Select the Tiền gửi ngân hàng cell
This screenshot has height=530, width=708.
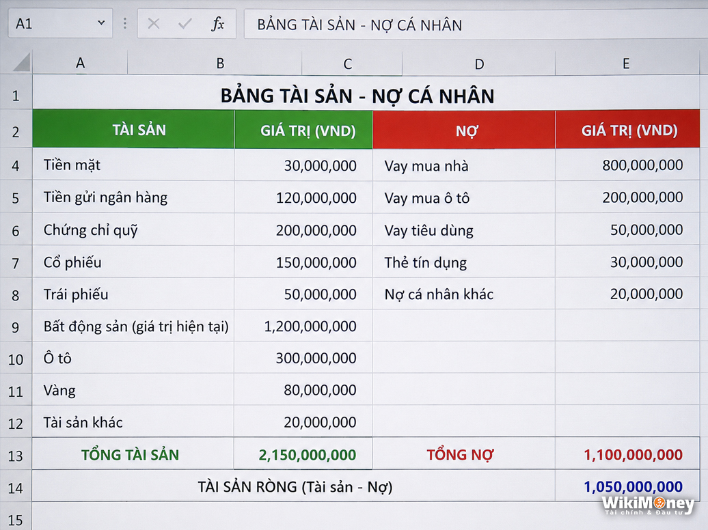tap(133, 197)
